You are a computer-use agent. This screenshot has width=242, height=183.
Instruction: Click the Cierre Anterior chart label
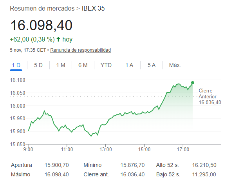pos(208,96)
